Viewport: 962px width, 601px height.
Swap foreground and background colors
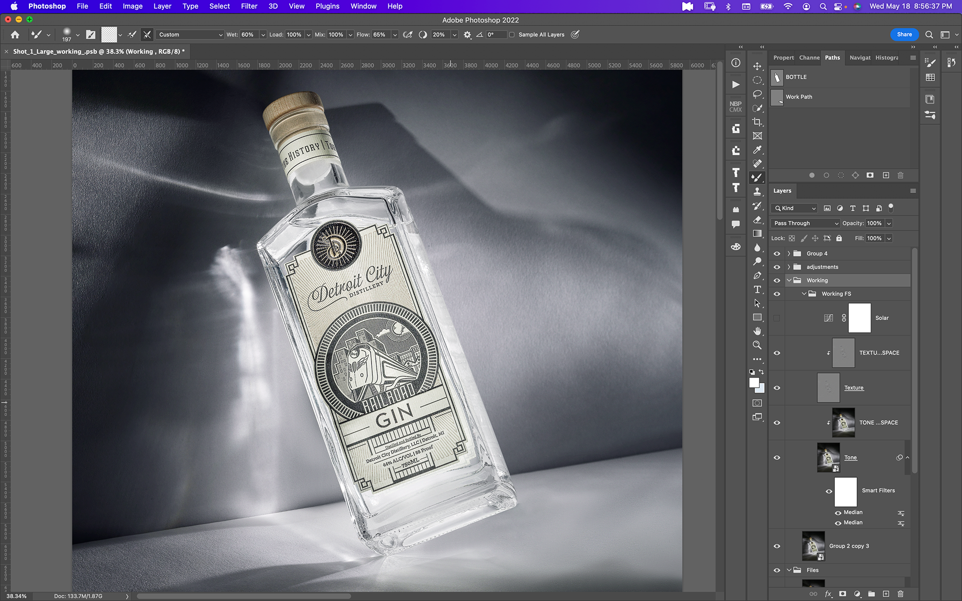coord(762,372)
